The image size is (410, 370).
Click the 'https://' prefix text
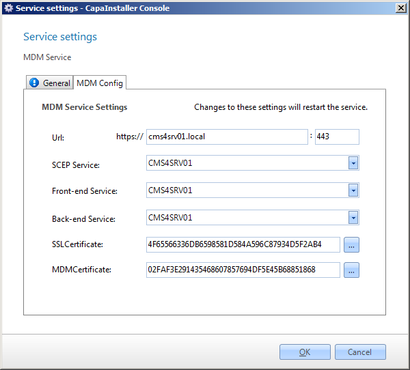coord(130,137)
